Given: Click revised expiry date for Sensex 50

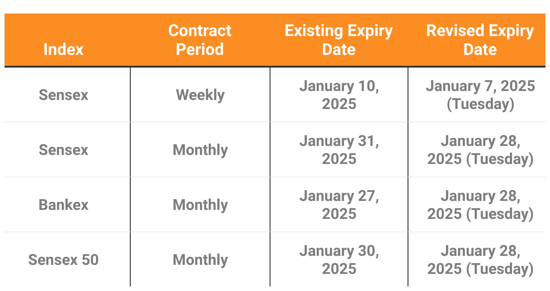Looking at the screenshot, I should (x=480, y=260).
